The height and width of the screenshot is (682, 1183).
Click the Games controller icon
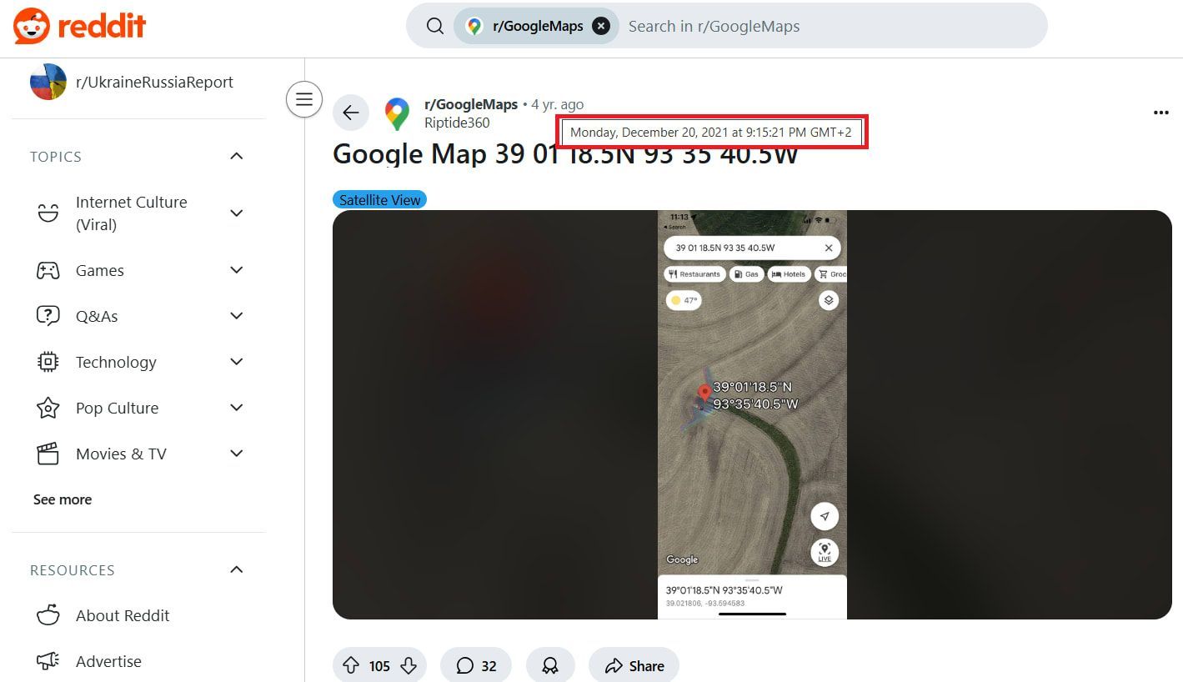tap(48, 270)
